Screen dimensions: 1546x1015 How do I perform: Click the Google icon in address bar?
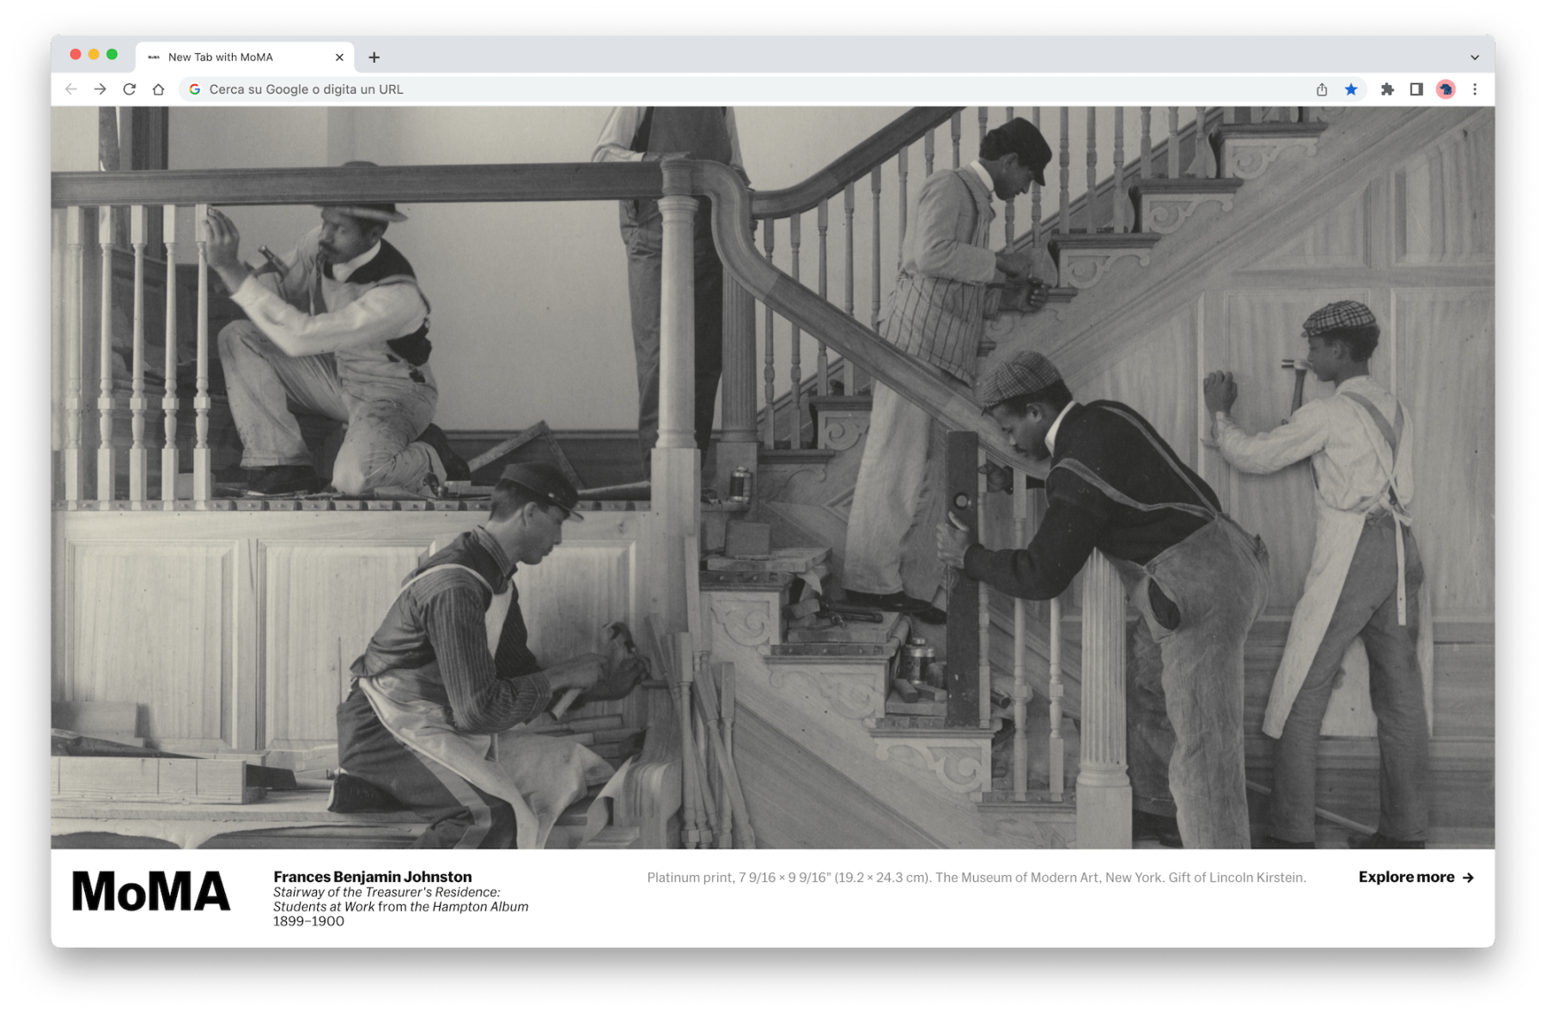(x=195, y=89)
